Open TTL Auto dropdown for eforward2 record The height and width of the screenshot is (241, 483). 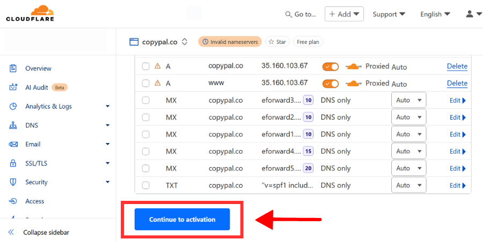409,117
